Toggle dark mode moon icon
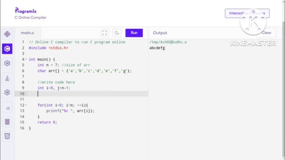 click(117, 33)
